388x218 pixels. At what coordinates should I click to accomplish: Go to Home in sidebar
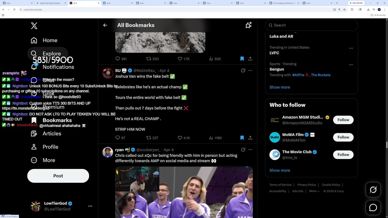click(x=44, y=40)
